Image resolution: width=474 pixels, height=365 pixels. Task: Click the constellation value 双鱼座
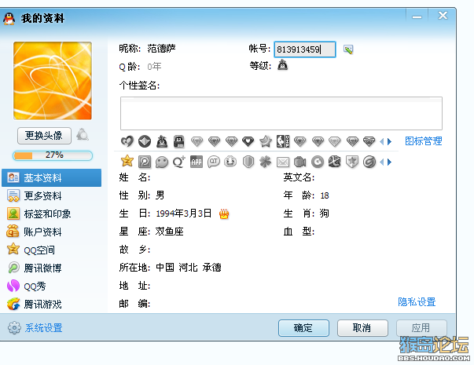point(169,232)
